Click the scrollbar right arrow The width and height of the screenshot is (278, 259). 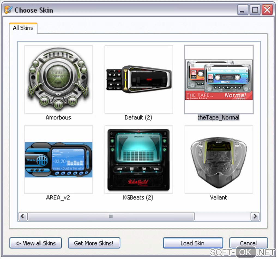pyautogui.click(x=255, y=216)
